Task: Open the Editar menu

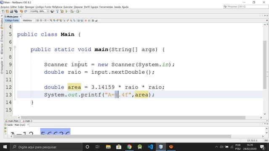Action: (13, 7)
